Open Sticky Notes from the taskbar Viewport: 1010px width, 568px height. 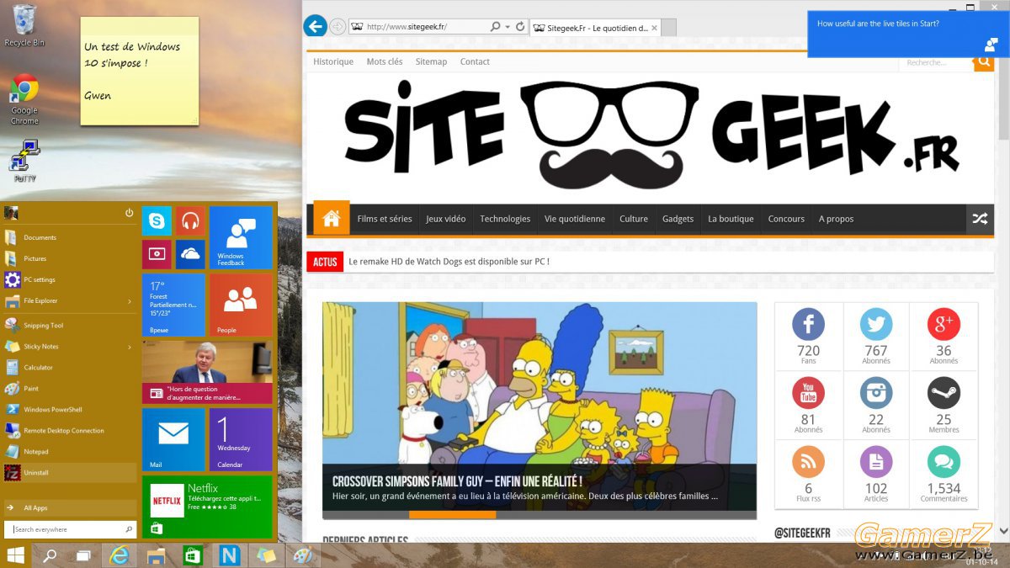point(265,555)
